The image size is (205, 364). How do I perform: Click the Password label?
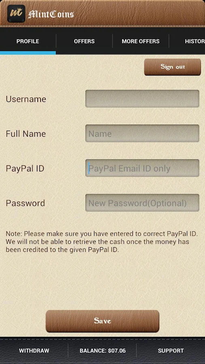tap(26, 203)
